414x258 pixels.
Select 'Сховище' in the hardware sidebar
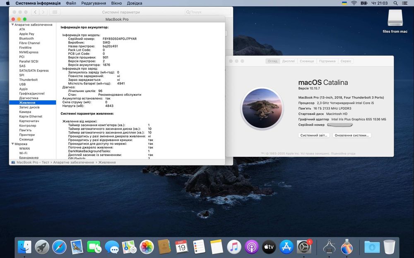[26, 139]
